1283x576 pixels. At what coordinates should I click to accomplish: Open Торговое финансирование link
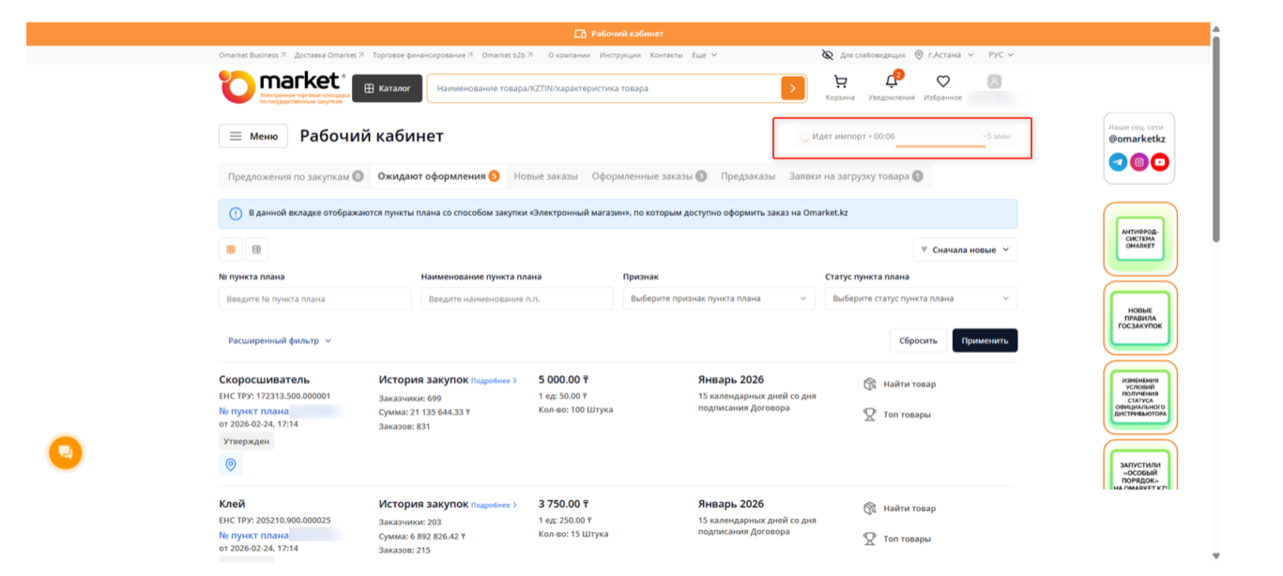pos(423,55)
